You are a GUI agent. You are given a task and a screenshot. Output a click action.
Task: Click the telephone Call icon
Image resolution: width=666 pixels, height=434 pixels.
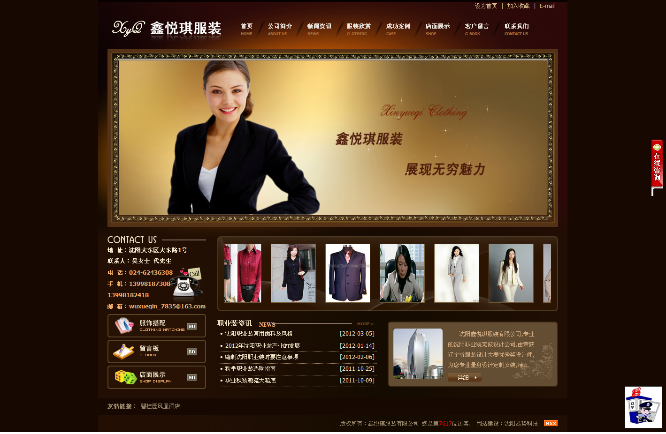coord(187,284)
